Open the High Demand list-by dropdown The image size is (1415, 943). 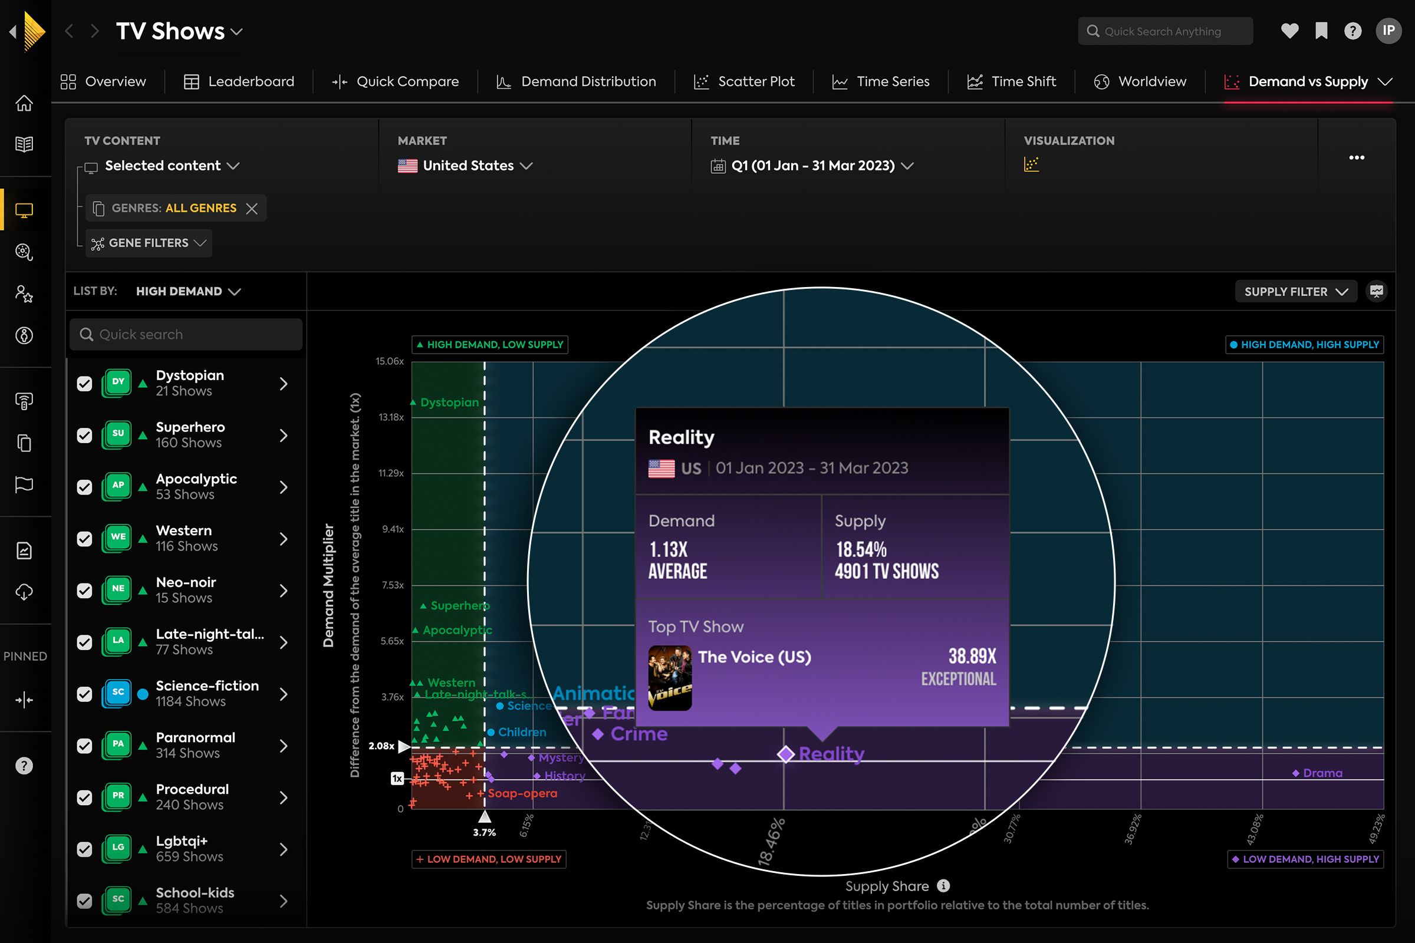point(188,291)
